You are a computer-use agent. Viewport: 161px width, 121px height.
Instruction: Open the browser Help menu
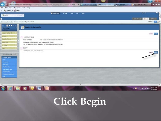tap(28, 8)
